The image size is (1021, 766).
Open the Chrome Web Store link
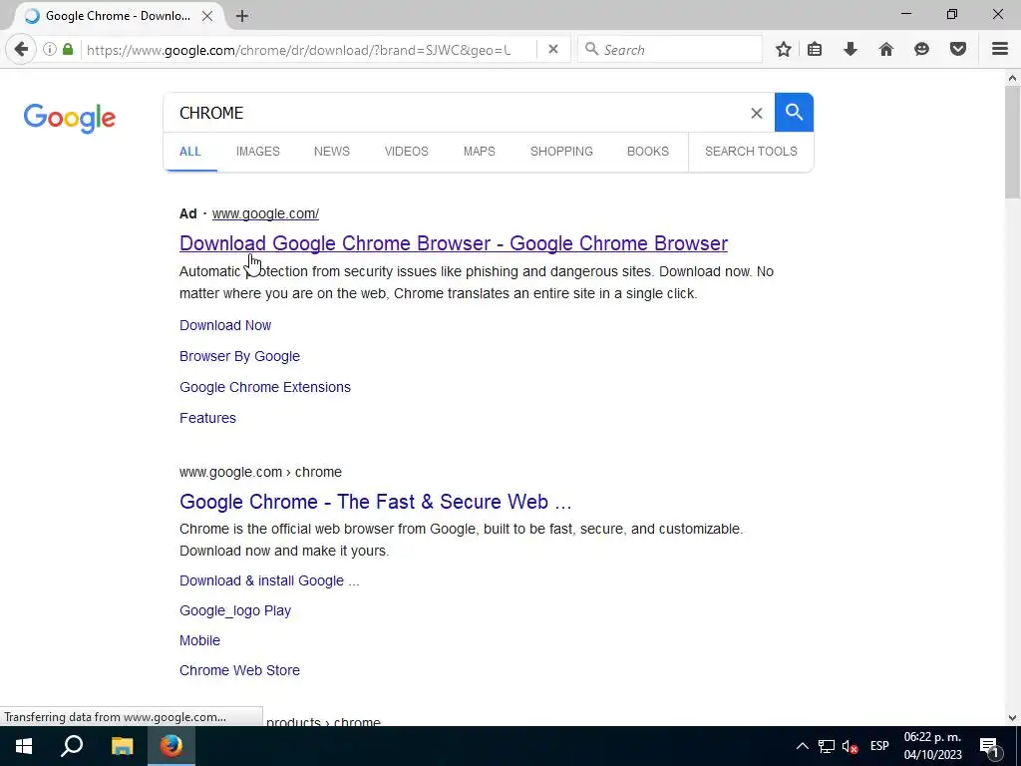(x=239, y=671)
